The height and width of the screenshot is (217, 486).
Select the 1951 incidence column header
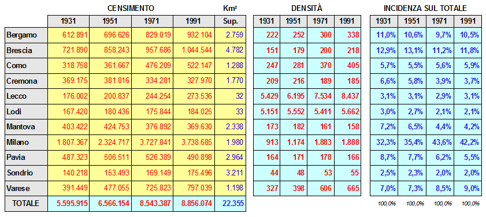pos(412,21)
